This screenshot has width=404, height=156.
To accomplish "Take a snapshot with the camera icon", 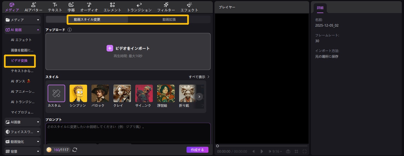I will tap(288, 151).
